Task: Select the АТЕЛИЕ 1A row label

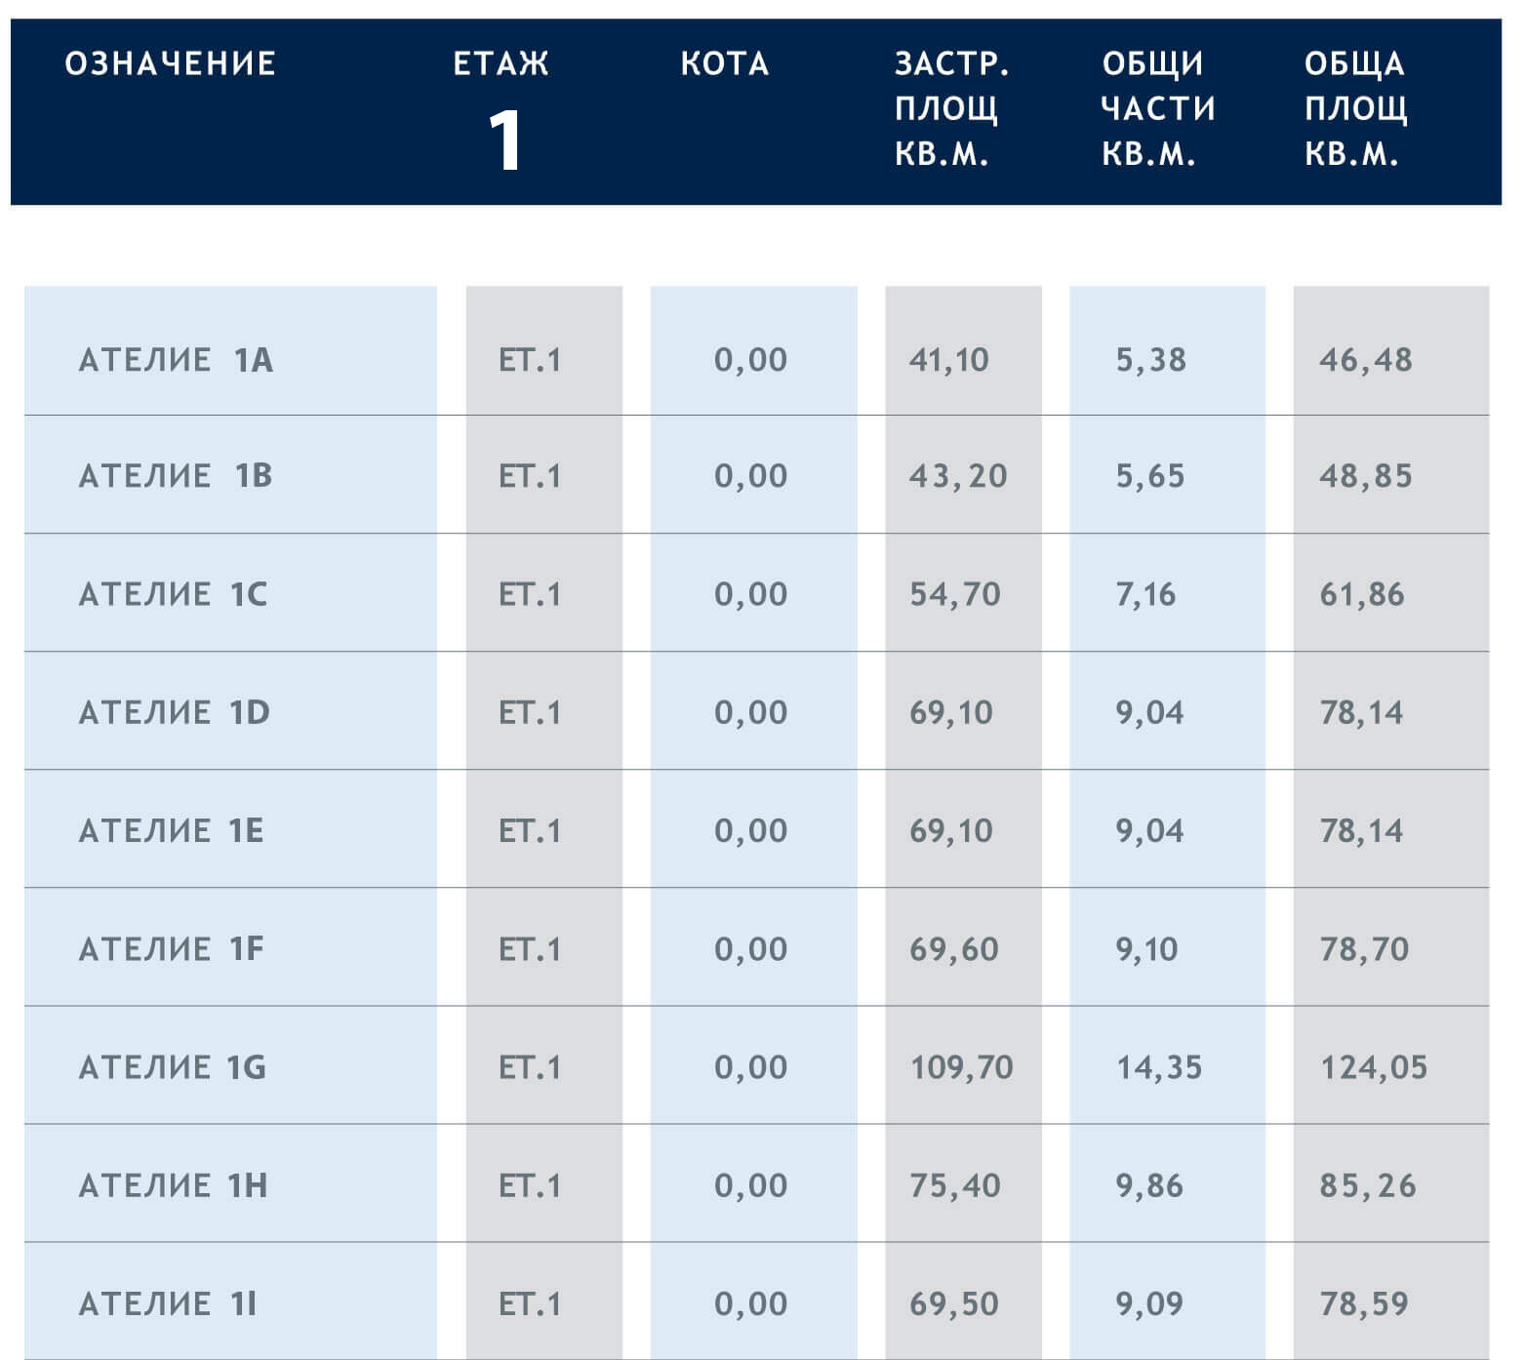Action: [176, 360]
